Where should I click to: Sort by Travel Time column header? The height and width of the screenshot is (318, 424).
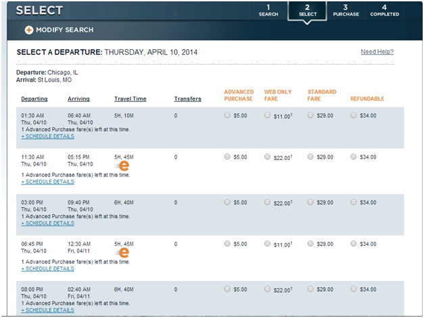(131, 99)
